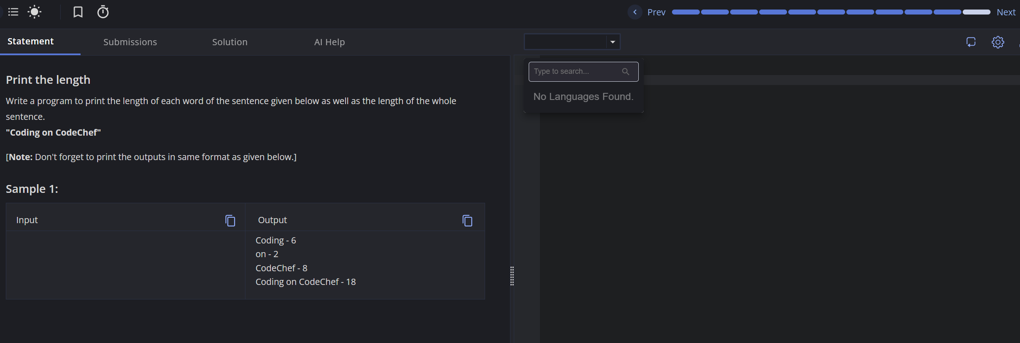Toggle light theme with the sun icon
This screenshot has width=1020, height=343.
click(34, 12)
